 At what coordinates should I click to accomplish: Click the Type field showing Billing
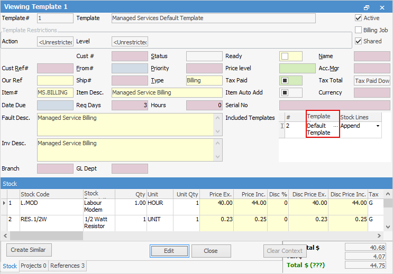coord(204,81)
